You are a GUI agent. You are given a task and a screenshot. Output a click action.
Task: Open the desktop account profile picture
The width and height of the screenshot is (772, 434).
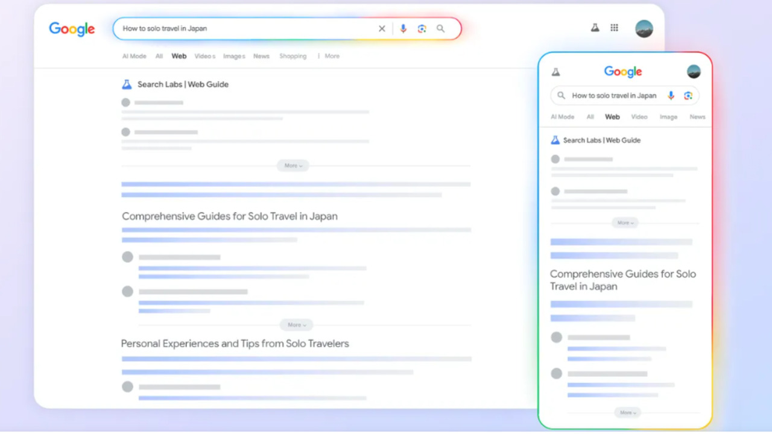click(644, 28)
